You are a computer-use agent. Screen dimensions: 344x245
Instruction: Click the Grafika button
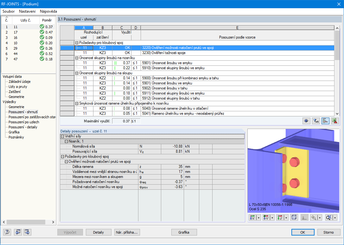pyautogui.click(x=184, y=232)
